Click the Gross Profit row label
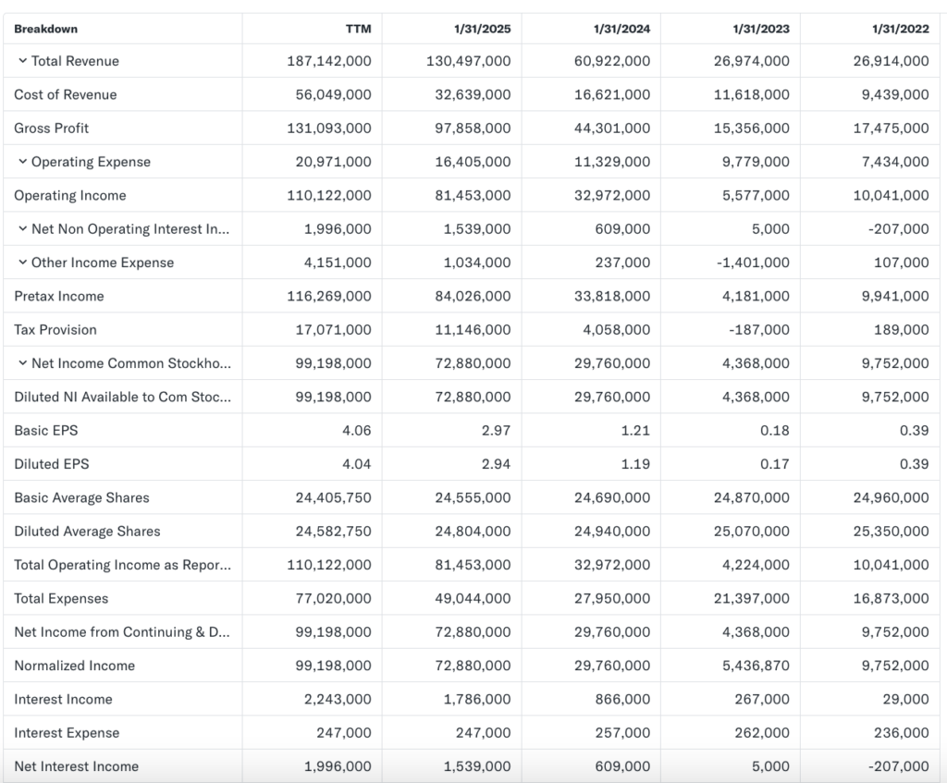Screen dimensions: 947x783 tap(52, 128)
